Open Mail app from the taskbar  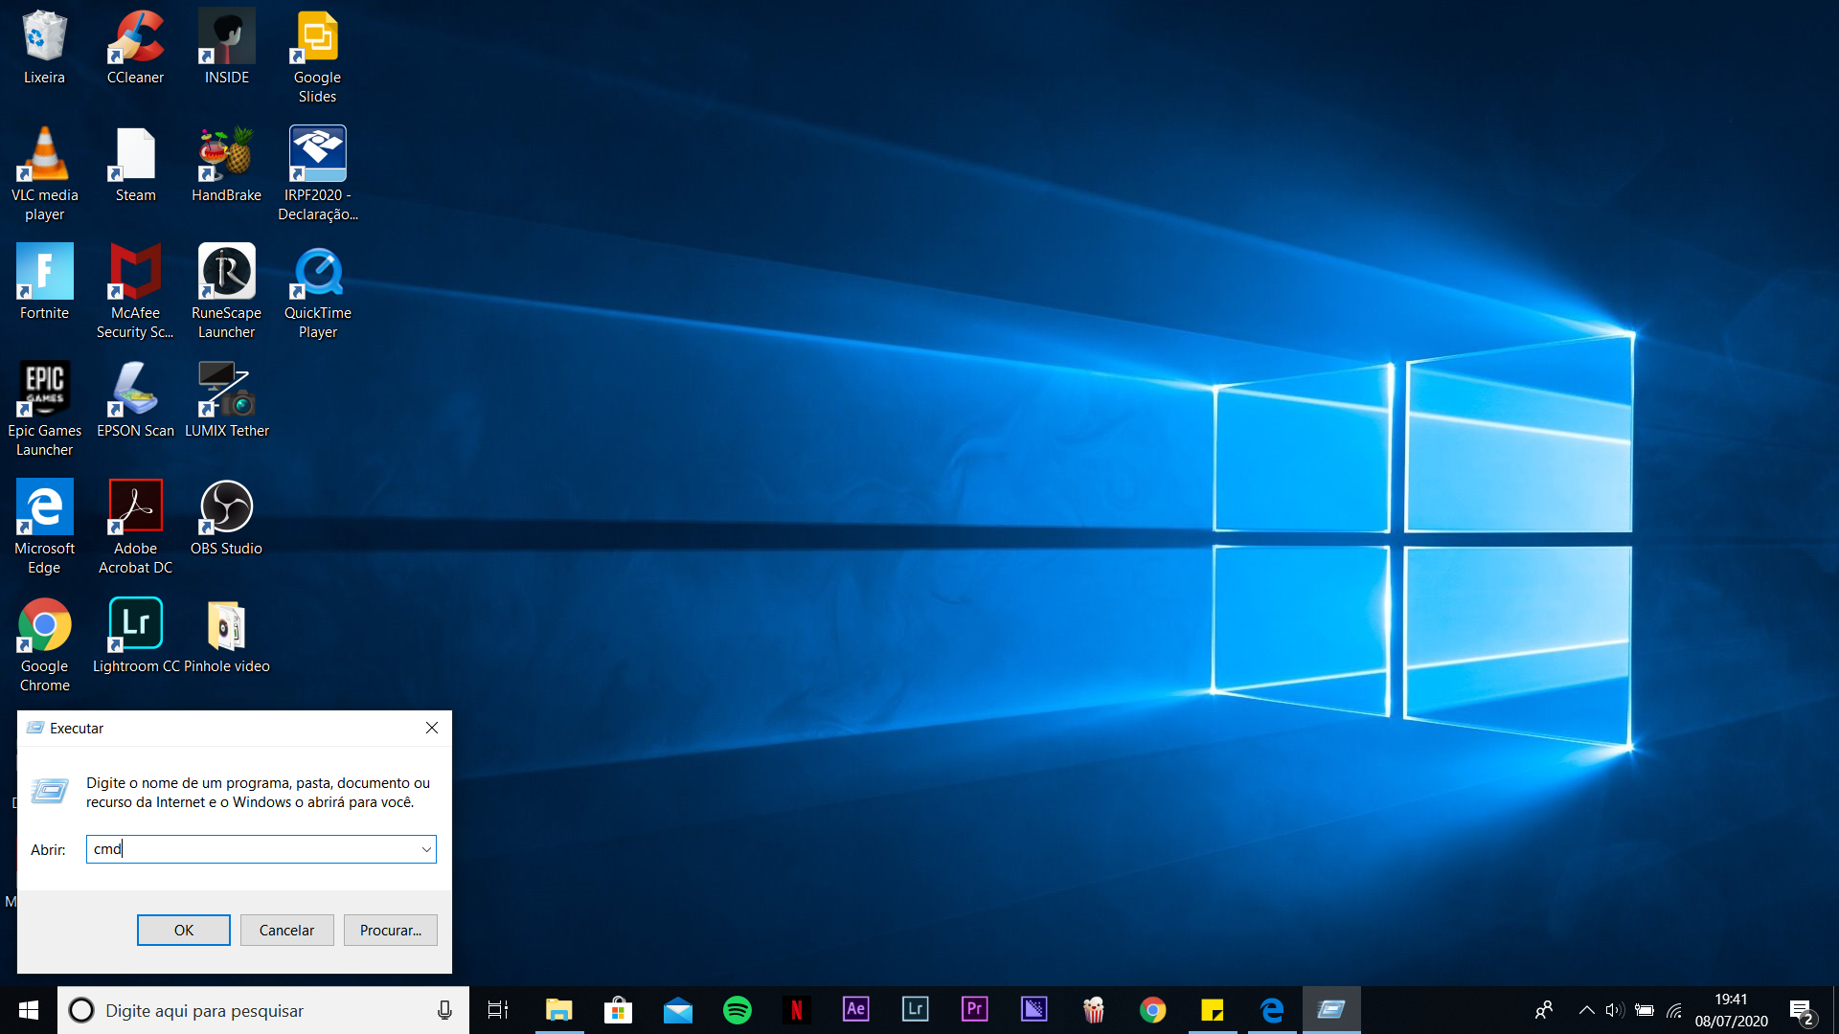coord(678,1010)
